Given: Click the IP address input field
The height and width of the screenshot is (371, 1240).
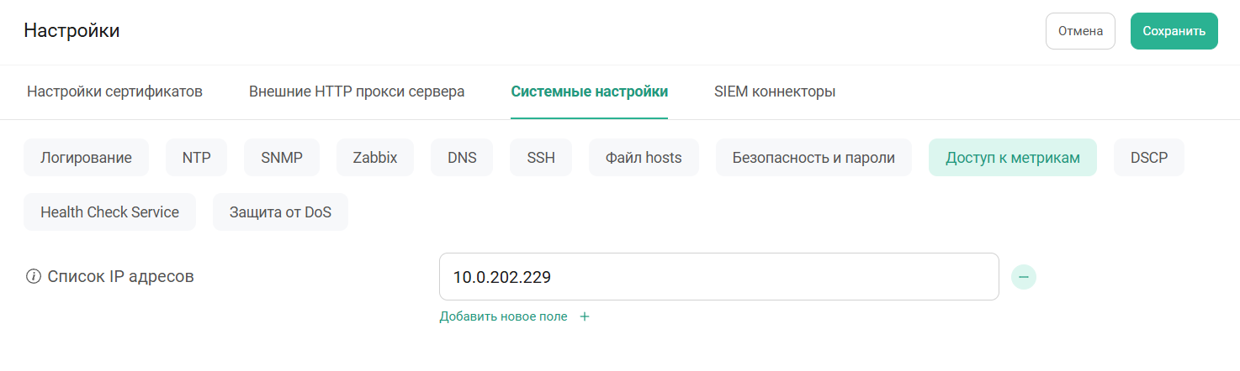Looking at the screenshot, I should pyautogui.click(x=718, y=277).
